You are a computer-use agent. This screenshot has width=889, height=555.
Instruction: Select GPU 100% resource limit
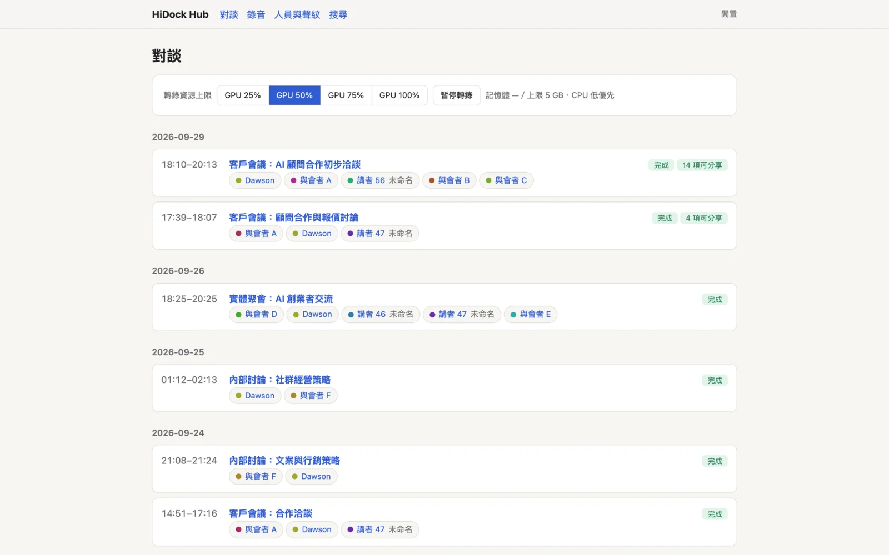tap(399, 95)
